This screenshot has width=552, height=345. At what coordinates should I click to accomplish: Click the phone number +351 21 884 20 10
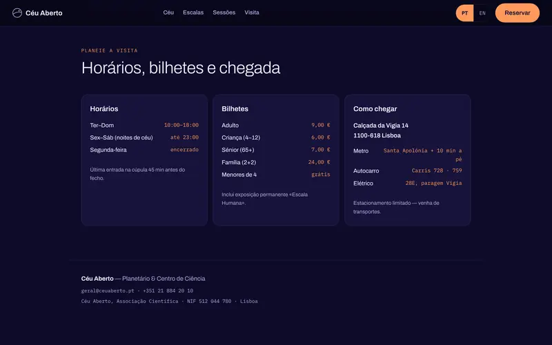[168, 290]
